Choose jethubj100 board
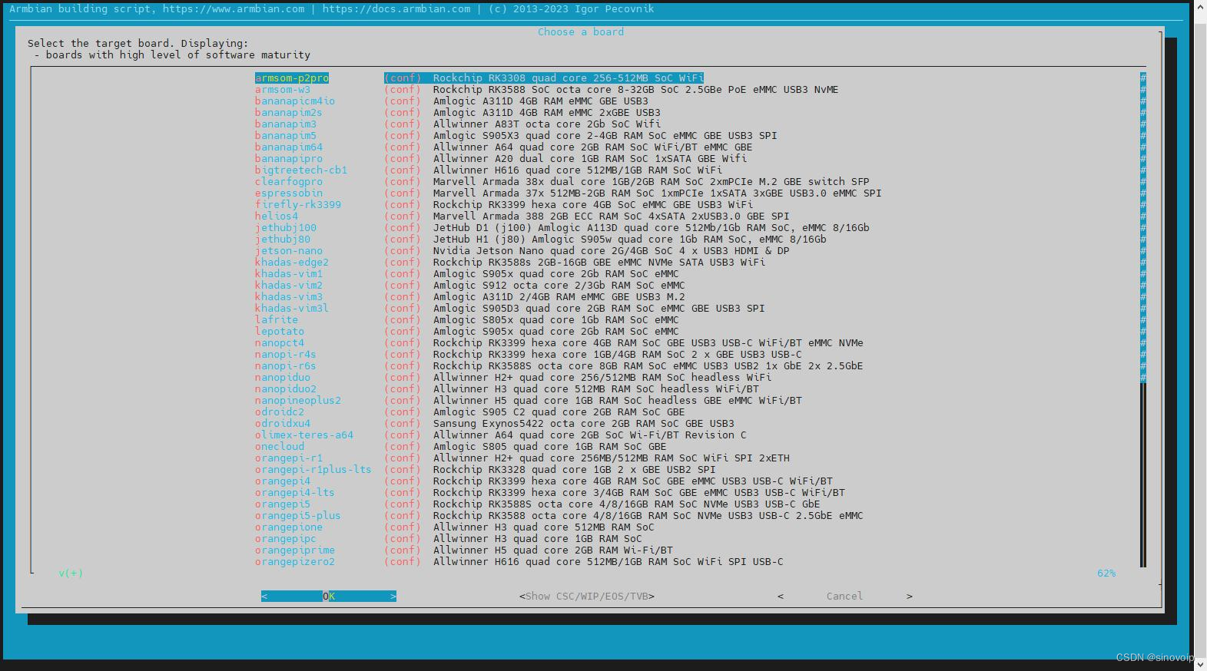The width and height of the screenshot is (1207, 671). [x=562, y=227]
